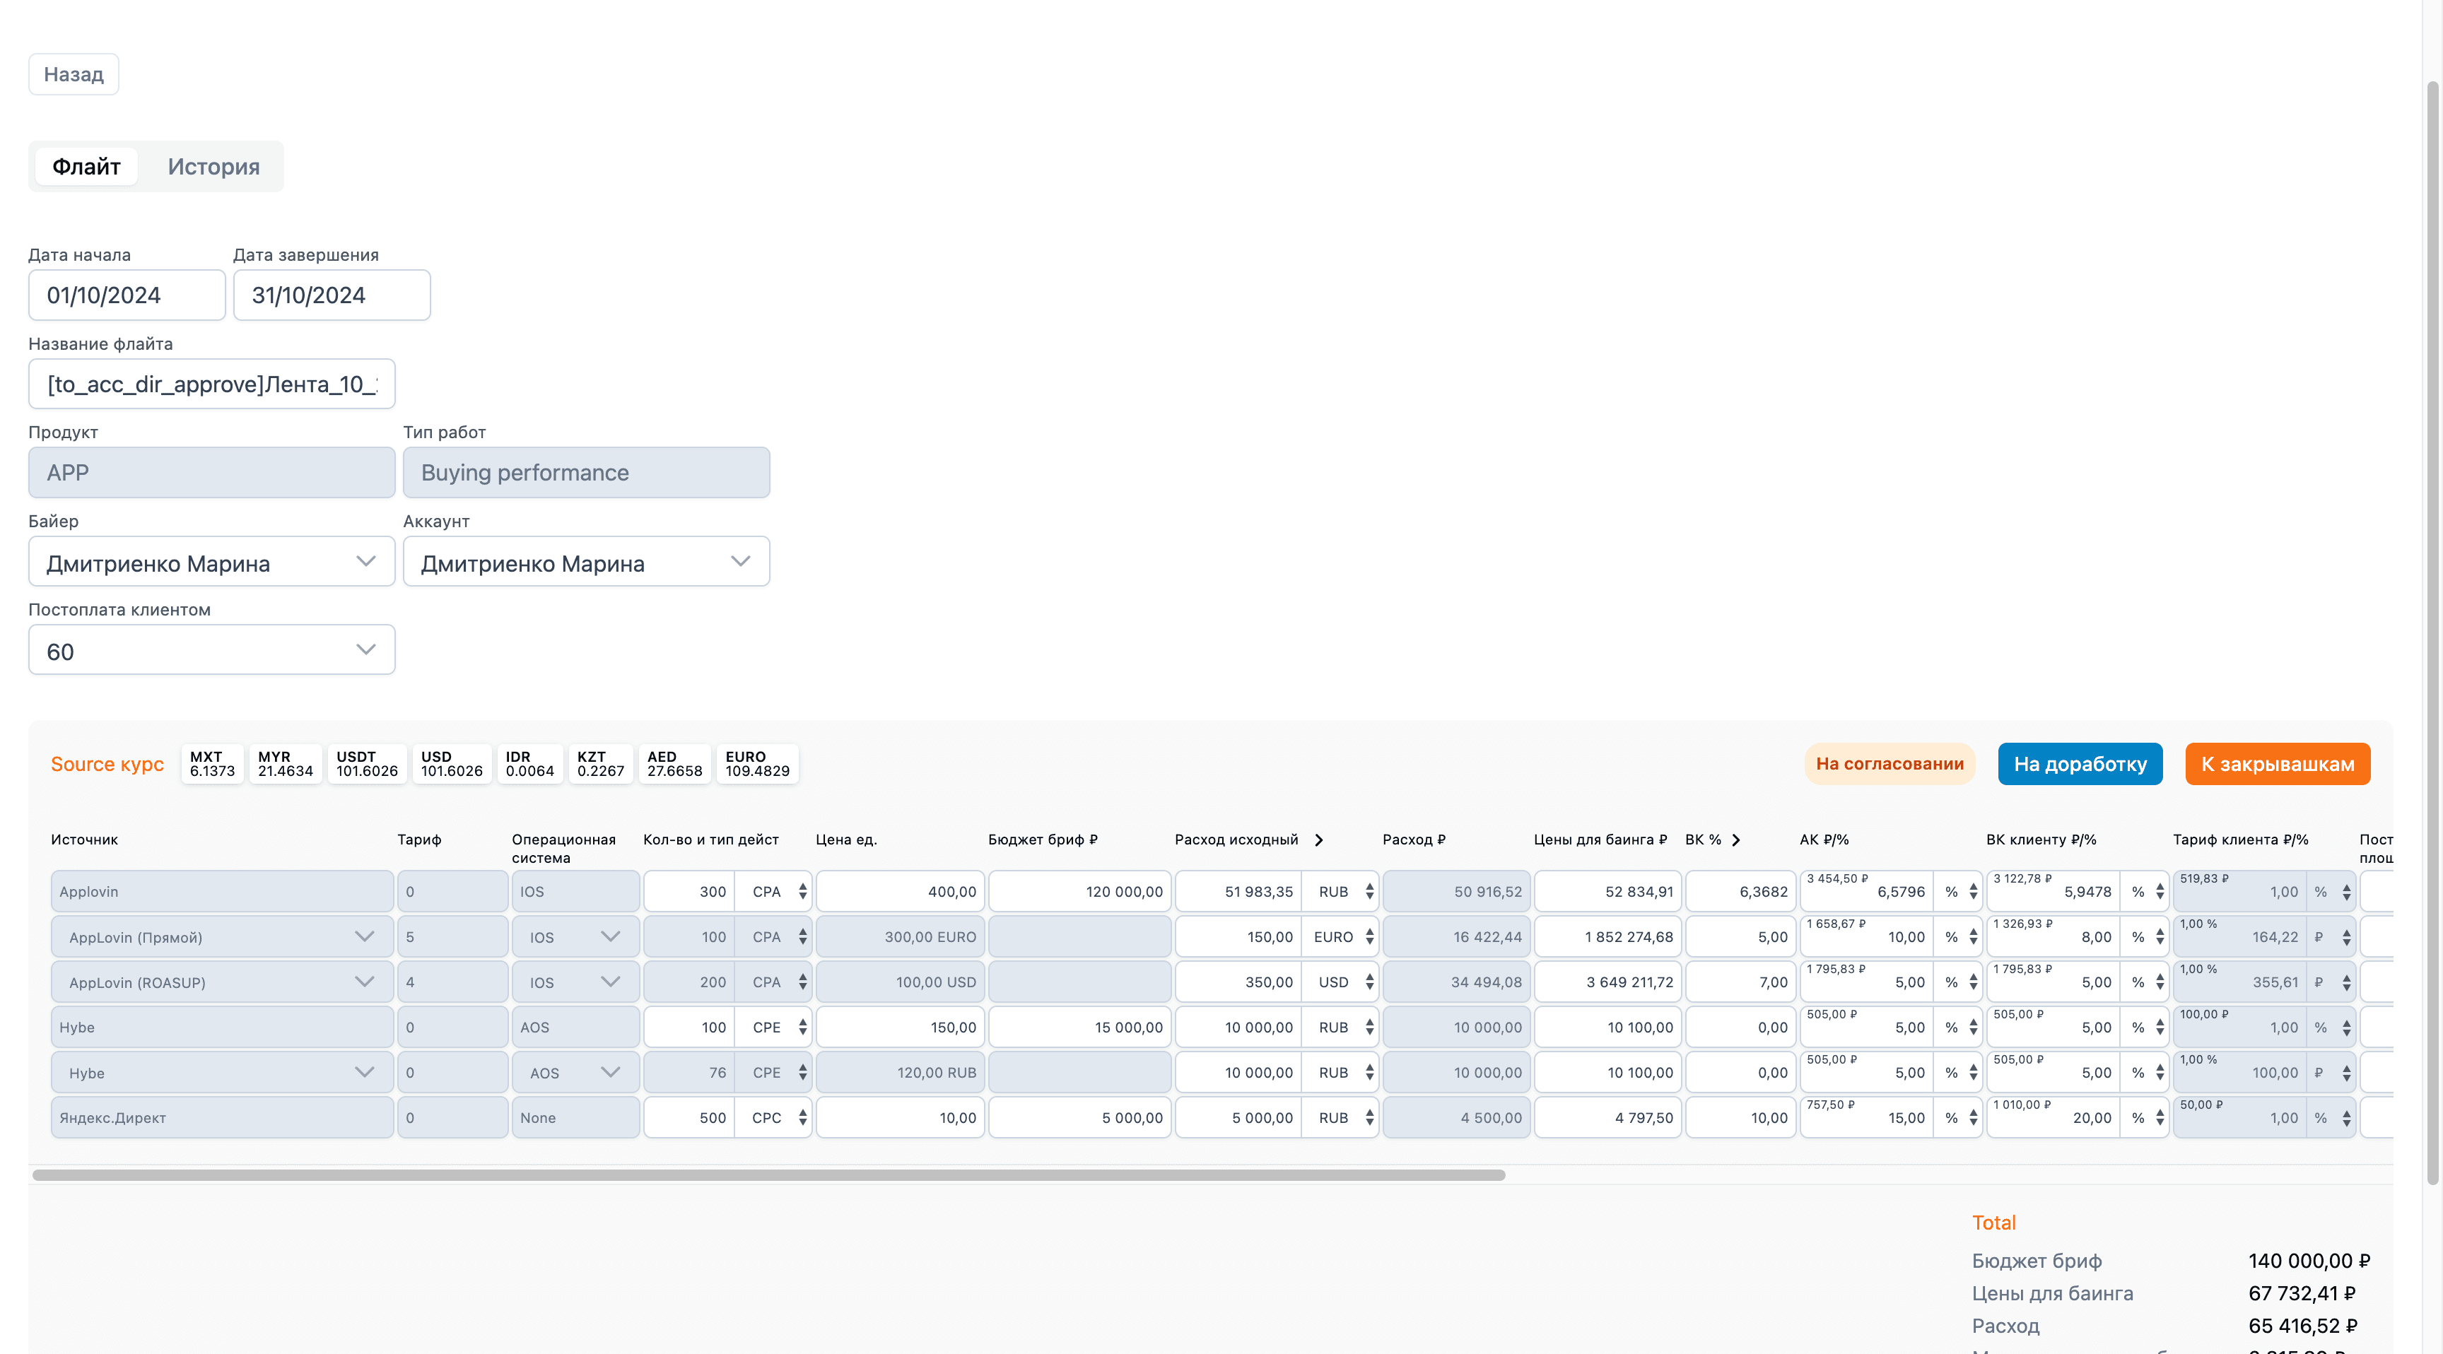Image resolution: width=2443 pixels, height=1354 pixels.
Task: Open the second Hyke row source dropdown
Action: (222, 1073)
